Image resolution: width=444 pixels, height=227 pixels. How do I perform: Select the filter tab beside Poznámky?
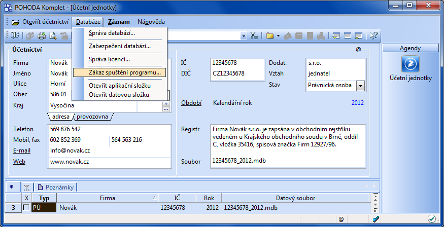tap(26, 187)
